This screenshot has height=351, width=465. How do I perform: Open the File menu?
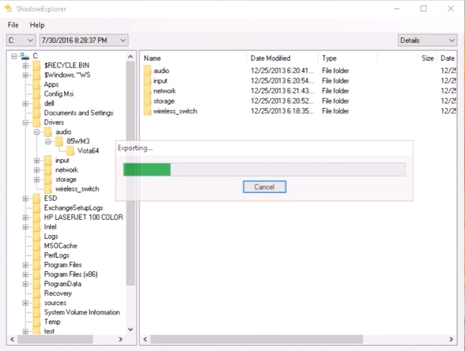pos(13,25)
